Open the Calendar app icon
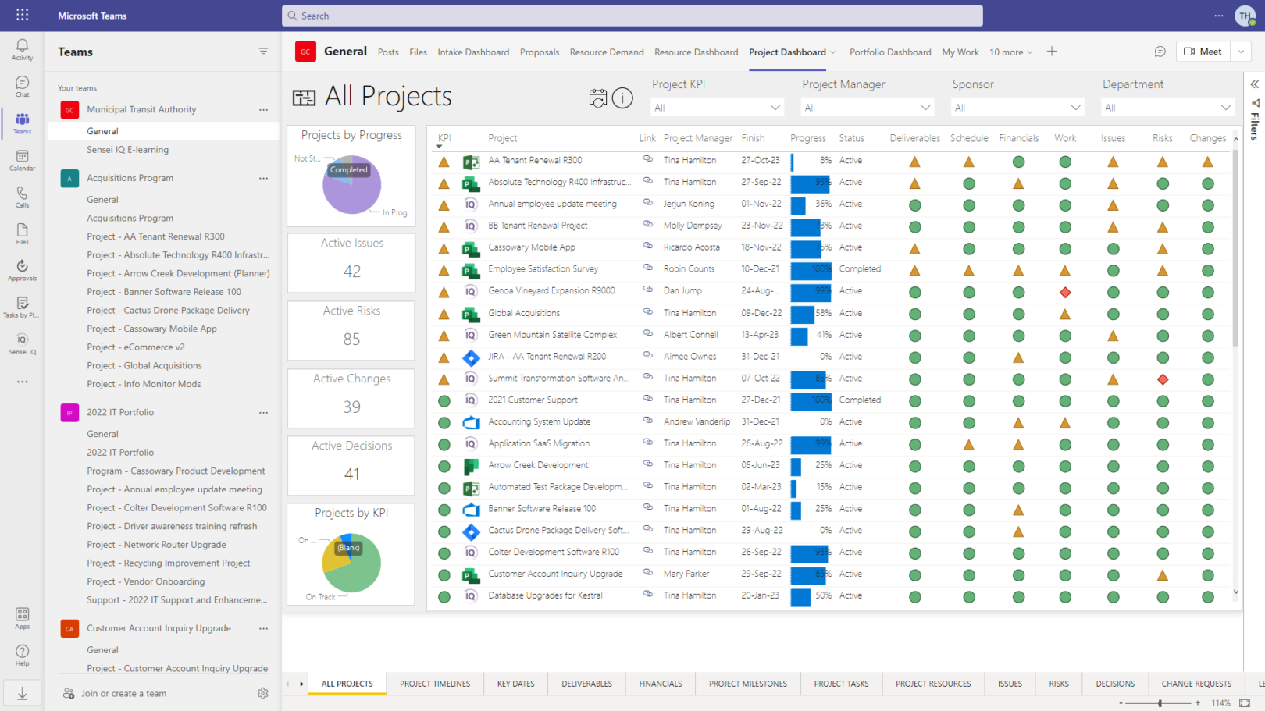1265x711 pixels. point(22,160)
